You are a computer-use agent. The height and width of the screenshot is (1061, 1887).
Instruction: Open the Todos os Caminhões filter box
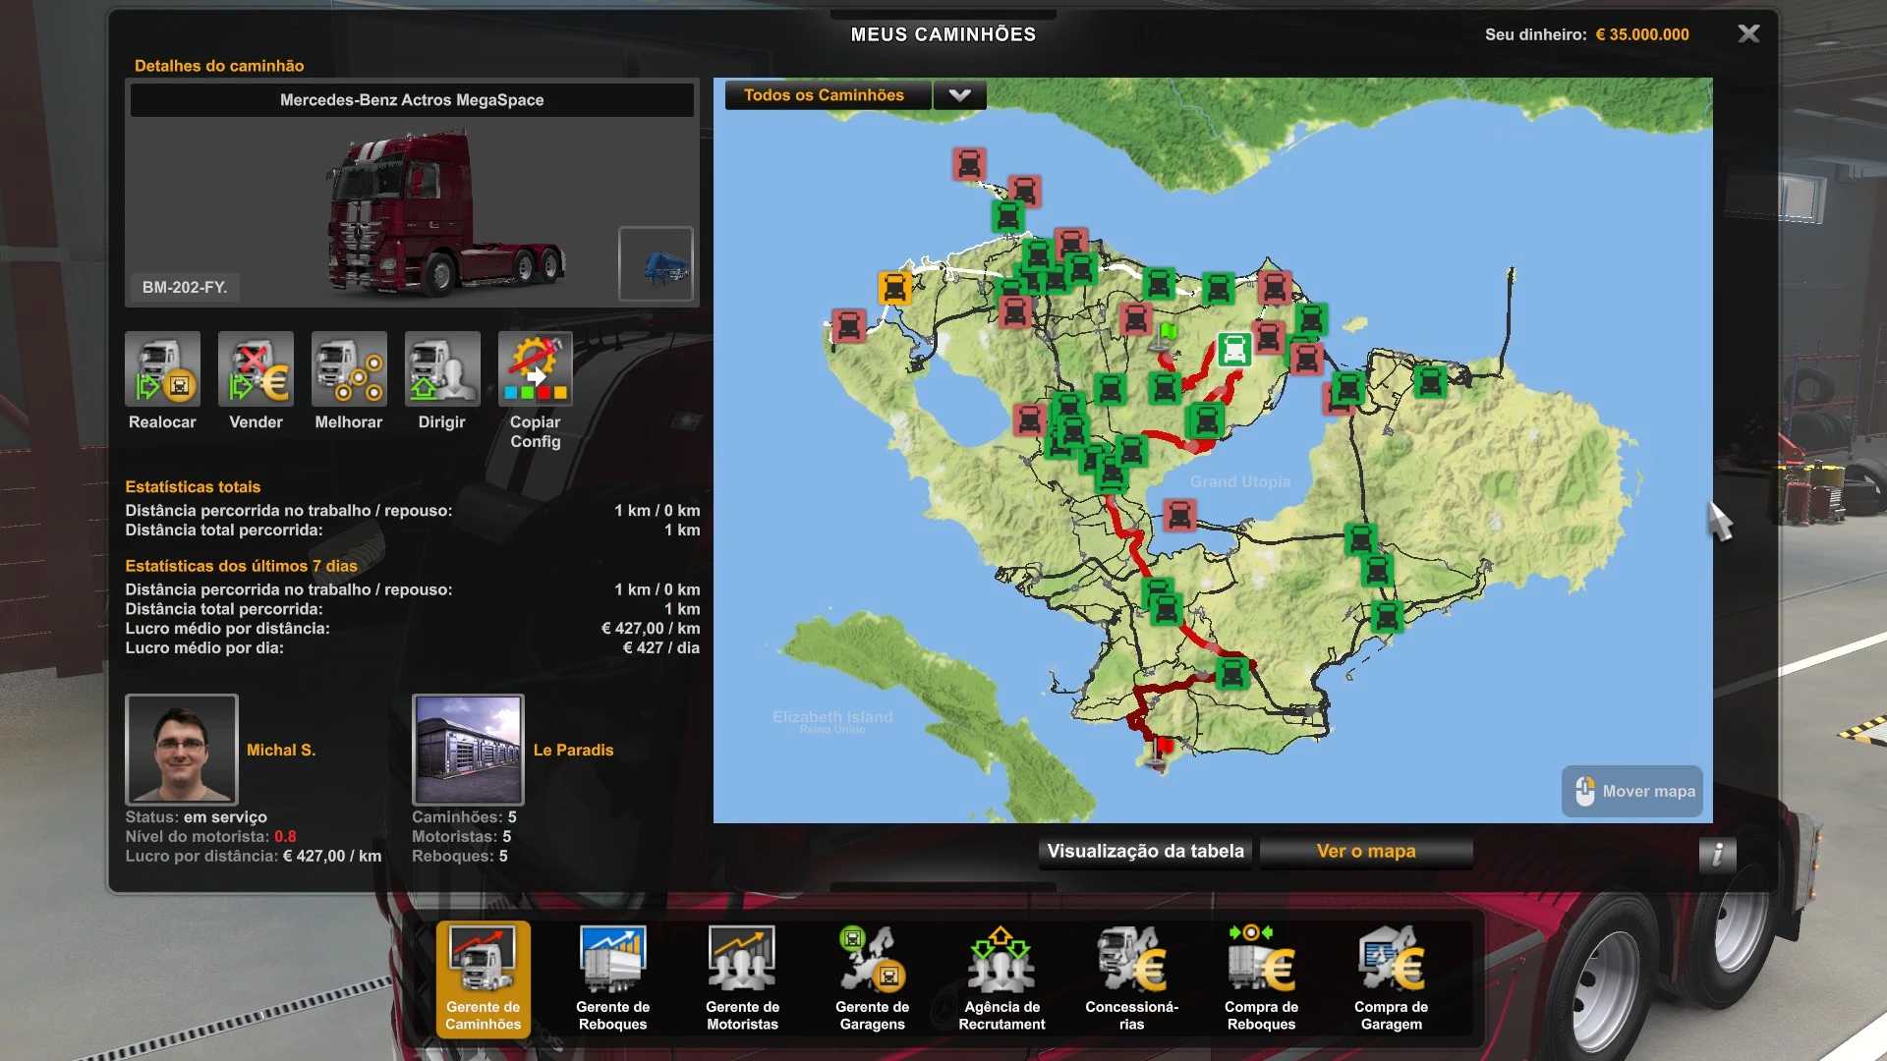pos(826,95)
